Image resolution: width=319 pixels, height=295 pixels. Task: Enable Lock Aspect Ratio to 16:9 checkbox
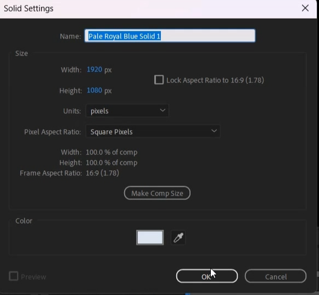(159, 80)
